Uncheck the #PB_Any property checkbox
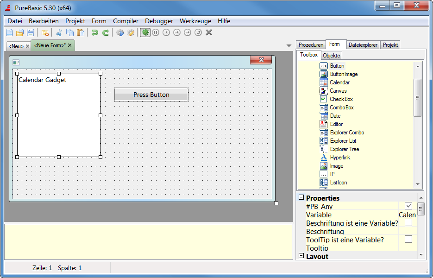433x278 pixels. pos(408,206)
